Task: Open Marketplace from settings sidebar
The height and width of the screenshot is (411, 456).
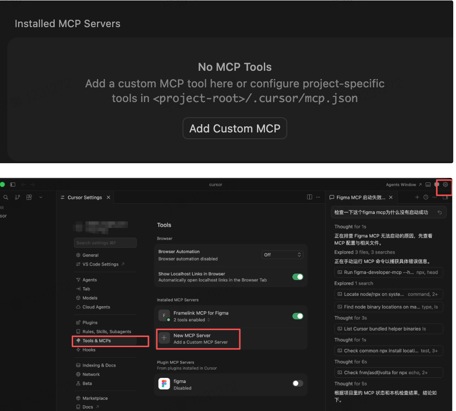Action: [x=95, y=398]
